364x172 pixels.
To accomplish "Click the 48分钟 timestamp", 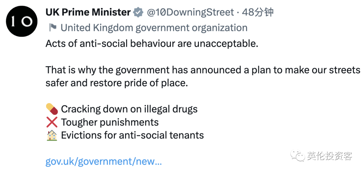I will tap(257, 12).
